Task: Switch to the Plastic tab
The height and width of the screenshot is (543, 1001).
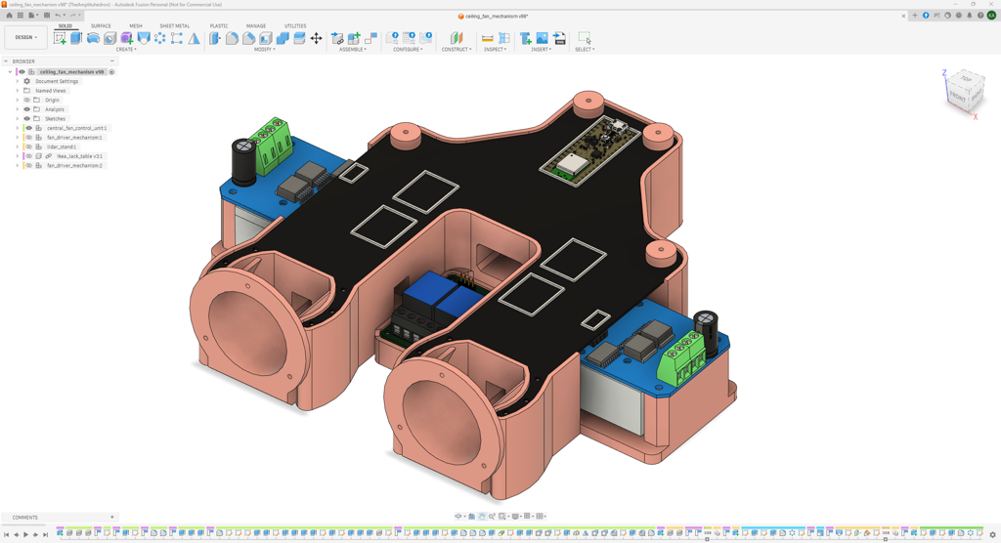Action: pos(219,26)
